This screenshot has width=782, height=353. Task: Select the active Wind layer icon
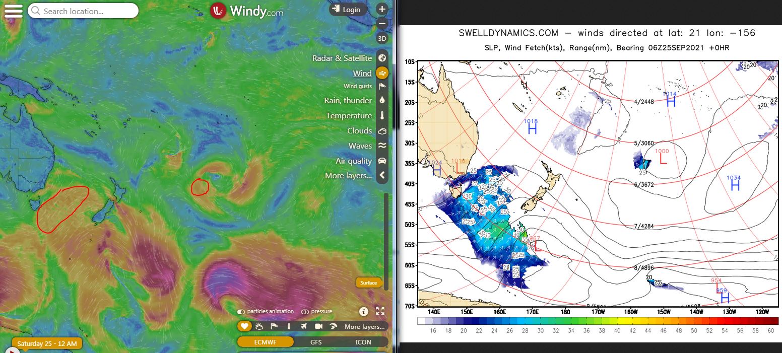click(382, 73)
